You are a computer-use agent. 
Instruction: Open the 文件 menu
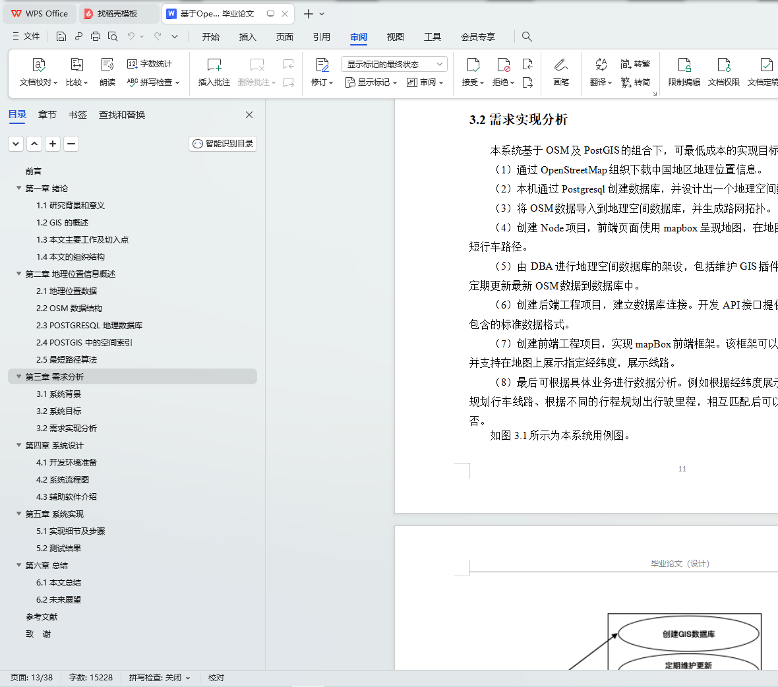[x=26, y=36]
